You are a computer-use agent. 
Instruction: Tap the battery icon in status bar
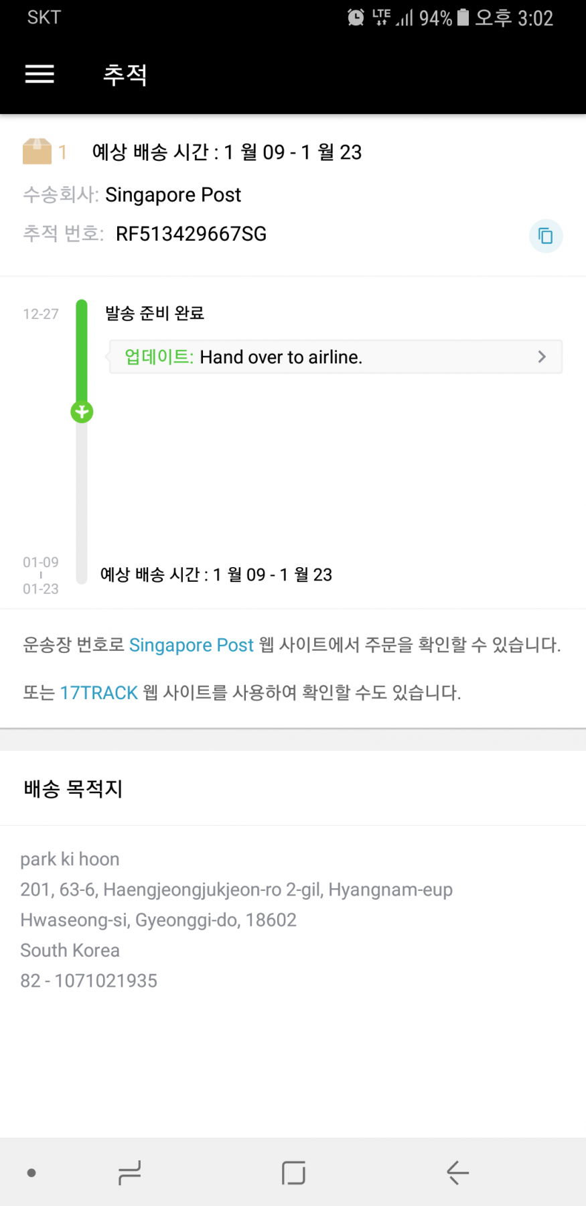point(463,17)
